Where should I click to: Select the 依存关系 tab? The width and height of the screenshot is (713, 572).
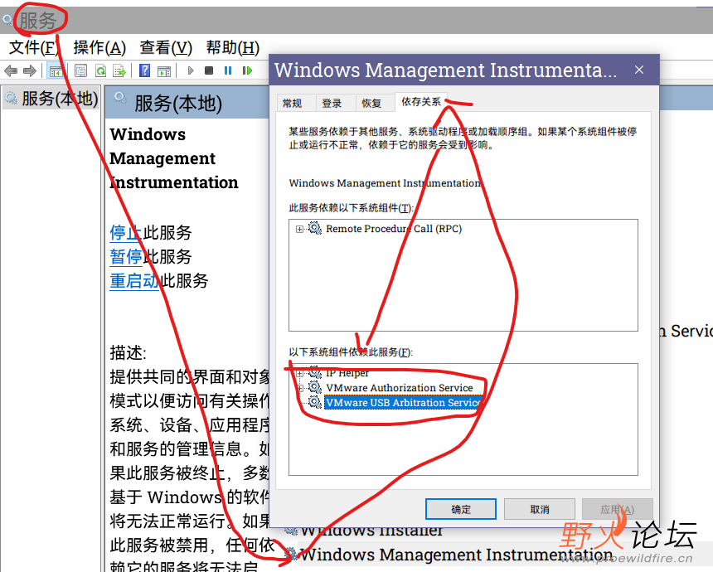point(421,102)
